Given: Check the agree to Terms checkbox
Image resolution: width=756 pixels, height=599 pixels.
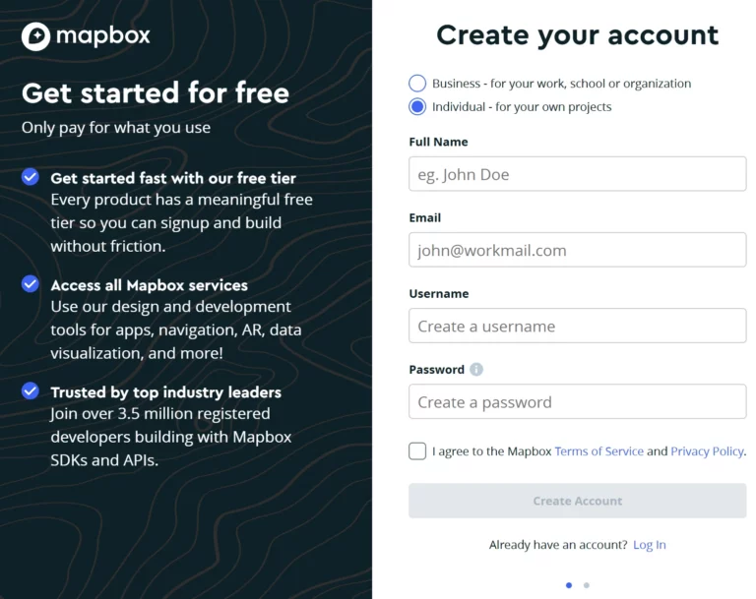Looking at the screenshot, I should (x=417, y=451).
